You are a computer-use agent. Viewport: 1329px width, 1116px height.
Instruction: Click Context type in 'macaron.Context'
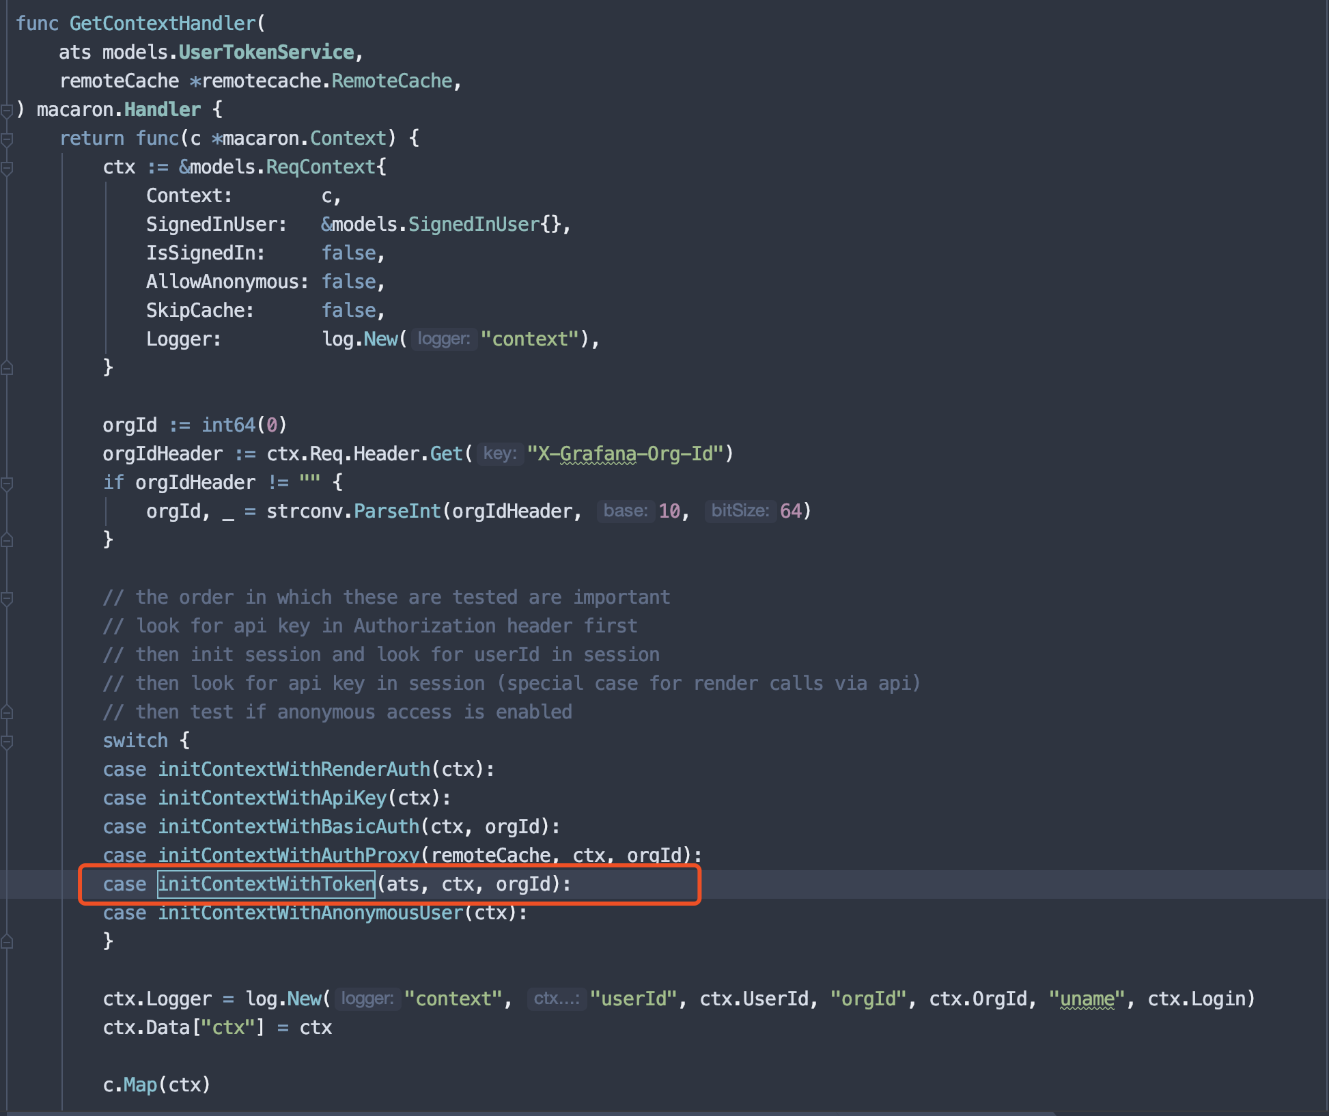pos(348,138)
